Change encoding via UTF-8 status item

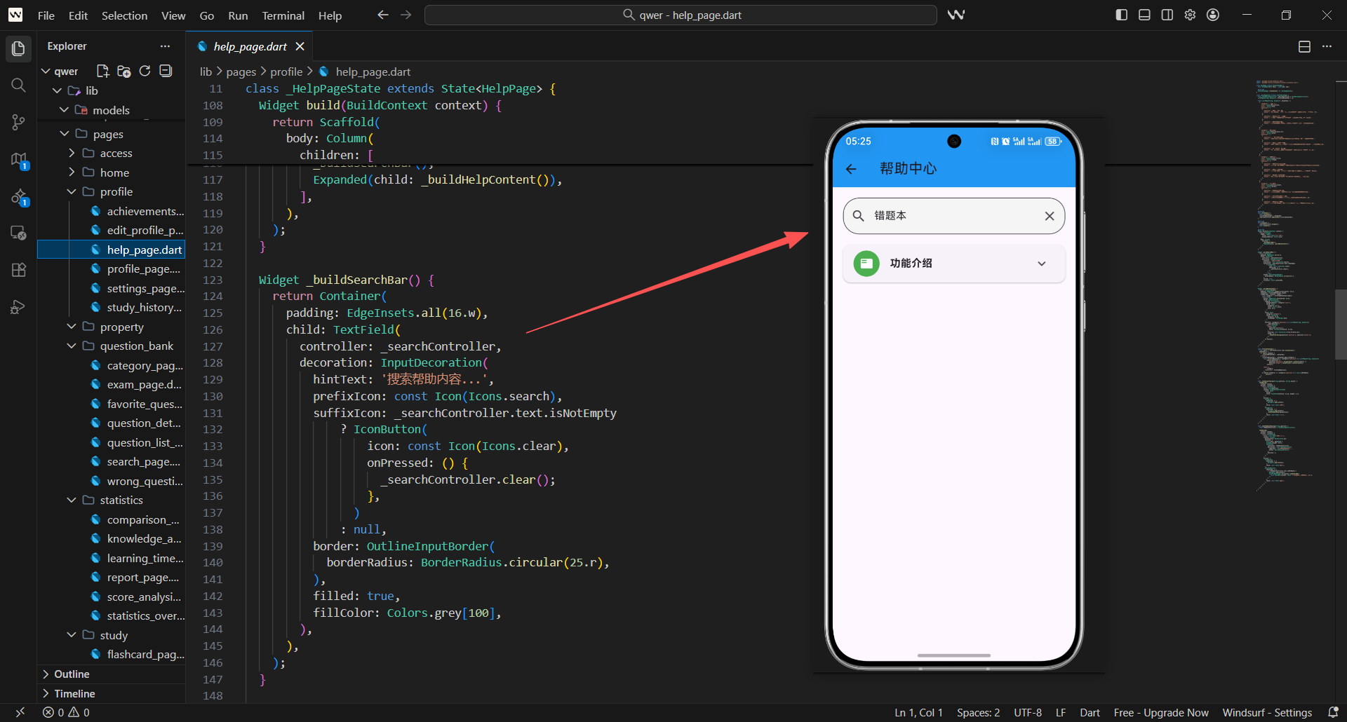1028,712
